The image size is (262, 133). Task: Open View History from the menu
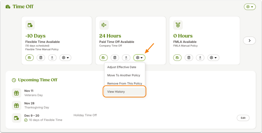click(125, 92)
